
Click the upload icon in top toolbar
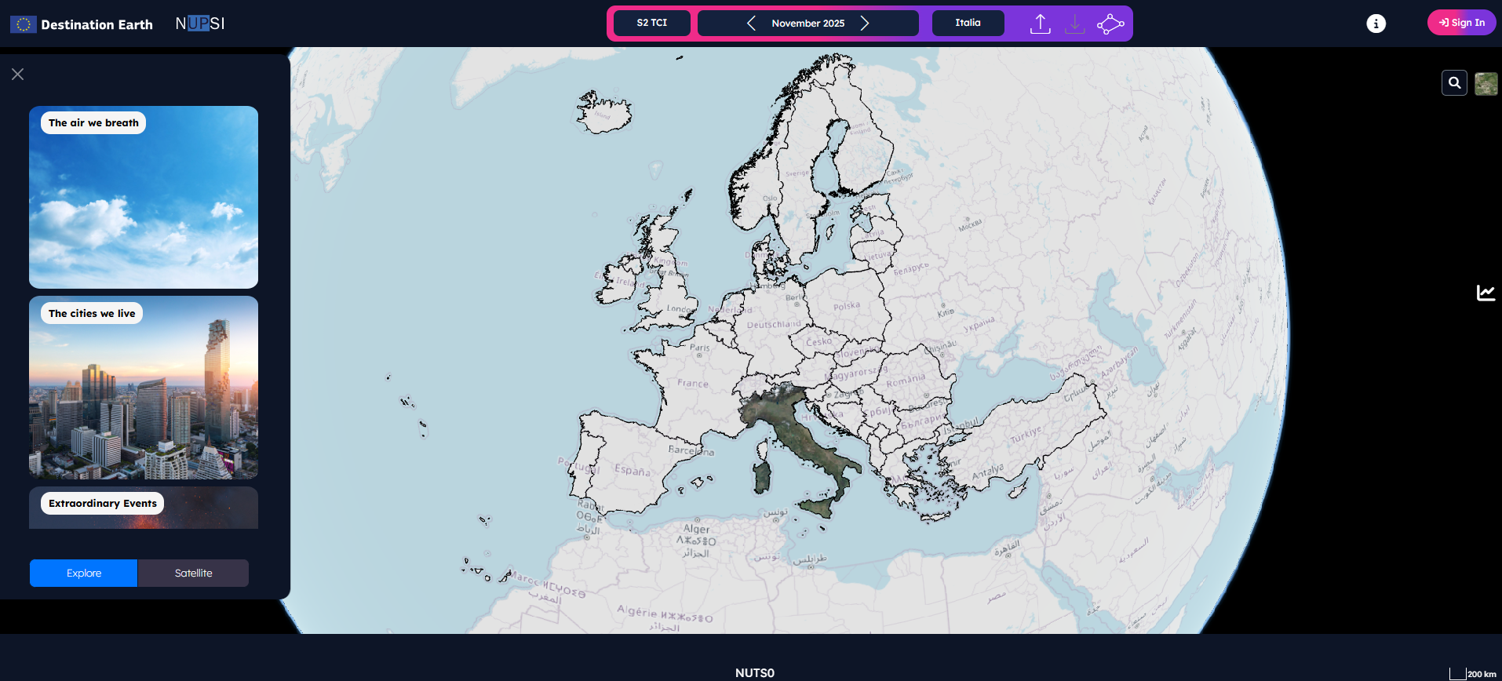tap(1040, 24)
